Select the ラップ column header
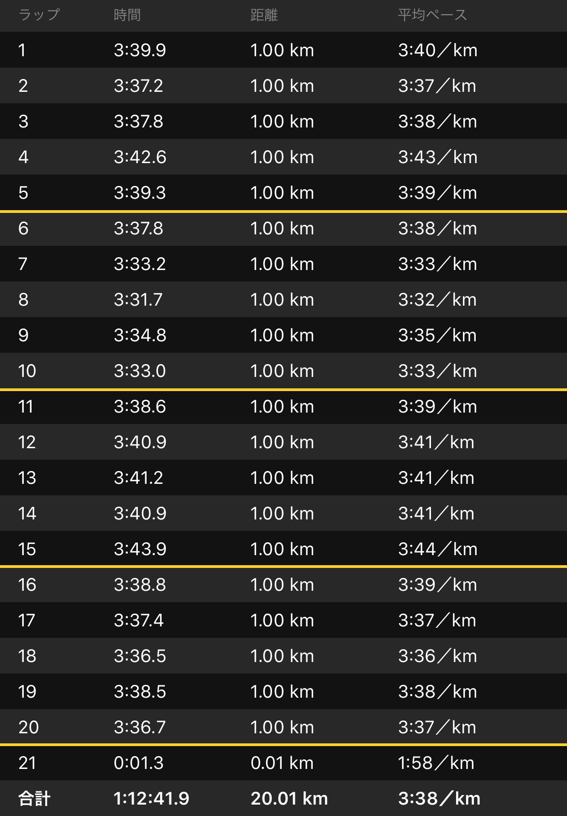Image resolution: width=567 pixels, height=816 pixels. click(x=39, y=15)
